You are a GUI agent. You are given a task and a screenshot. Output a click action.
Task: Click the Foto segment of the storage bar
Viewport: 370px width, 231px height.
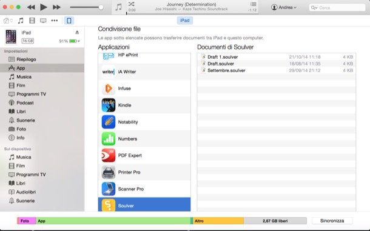(x=27, y=221)
